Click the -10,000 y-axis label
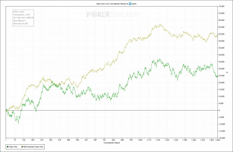This screenshot has width=233, height=152. pyautogui.click(x=221, y=124)
